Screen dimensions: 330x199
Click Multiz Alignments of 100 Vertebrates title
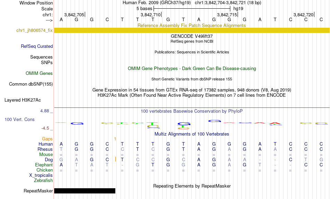tap(192, 134)
